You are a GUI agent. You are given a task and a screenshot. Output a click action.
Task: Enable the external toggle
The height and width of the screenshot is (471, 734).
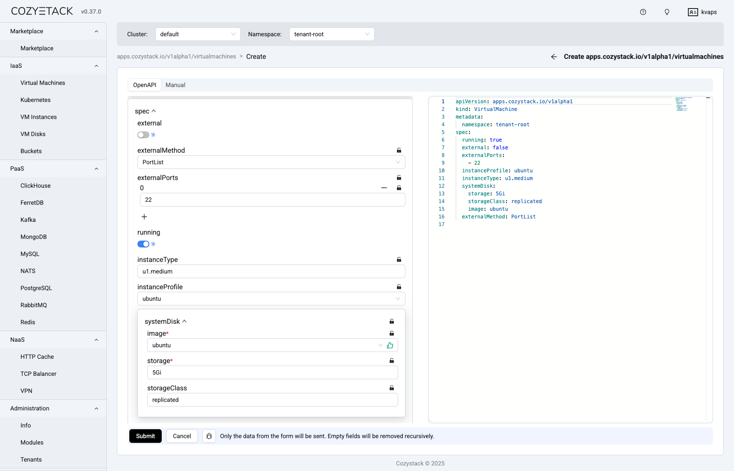point(143,135)
